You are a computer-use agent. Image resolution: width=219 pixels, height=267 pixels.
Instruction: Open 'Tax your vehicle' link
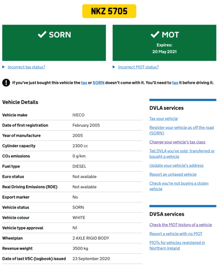[163, 119]
